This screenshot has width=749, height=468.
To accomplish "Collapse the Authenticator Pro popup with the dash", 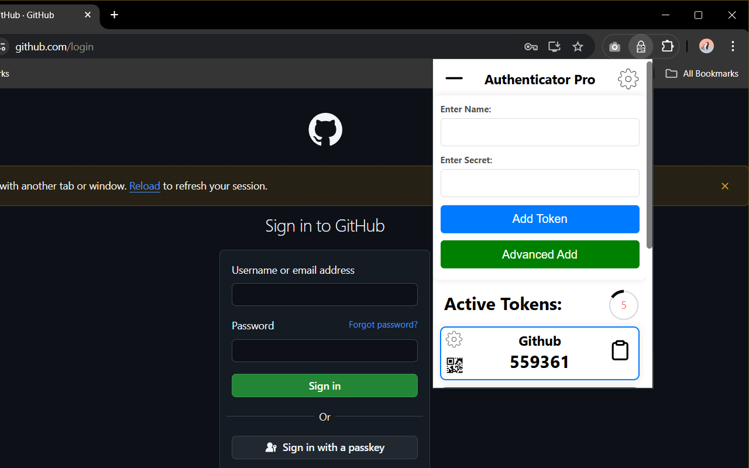I will click(454, 78).
